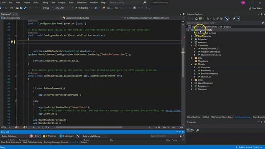The height and width of the screenshot is (149, 265).
Task: Click the Save All icon in the toolbar
Action: click(x=25, y=8)
